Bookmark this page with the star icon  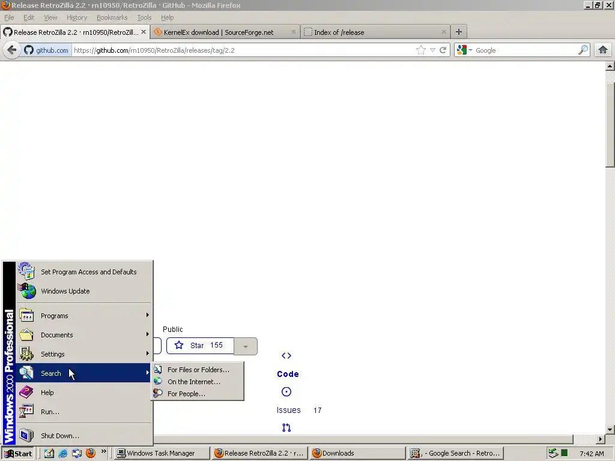421,50
